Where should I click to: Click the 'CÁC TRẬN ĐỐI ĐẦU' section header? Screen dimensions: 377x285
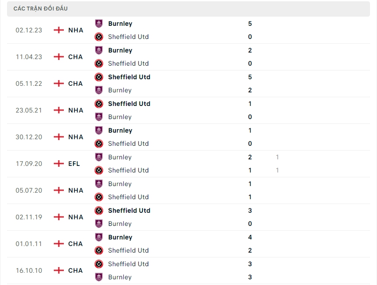click(x=41, y=9)
